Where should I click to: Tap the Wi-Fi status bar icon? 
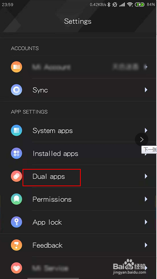(130, 5)
